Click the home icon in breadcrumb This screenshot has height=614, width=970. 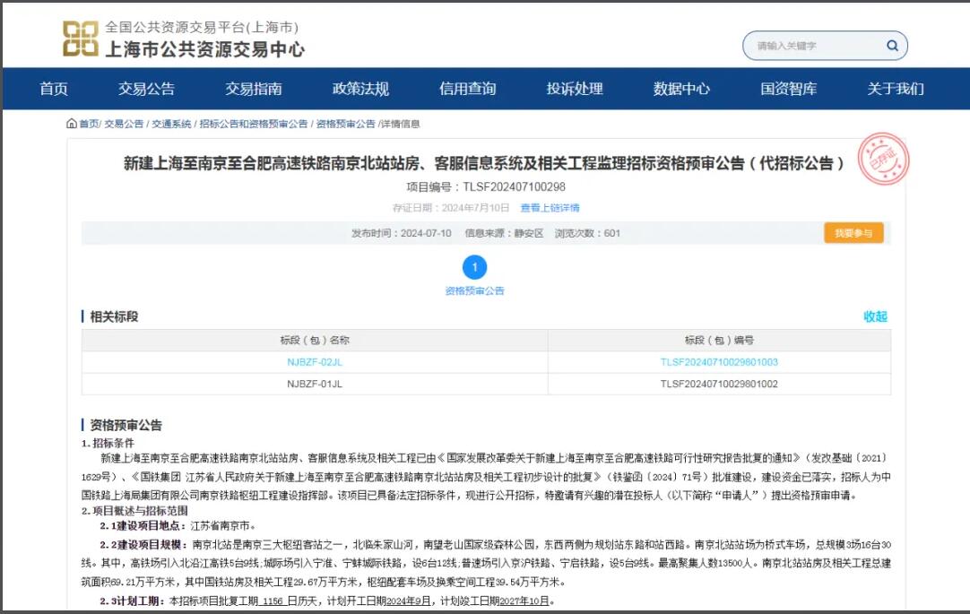tap(72, 124)
